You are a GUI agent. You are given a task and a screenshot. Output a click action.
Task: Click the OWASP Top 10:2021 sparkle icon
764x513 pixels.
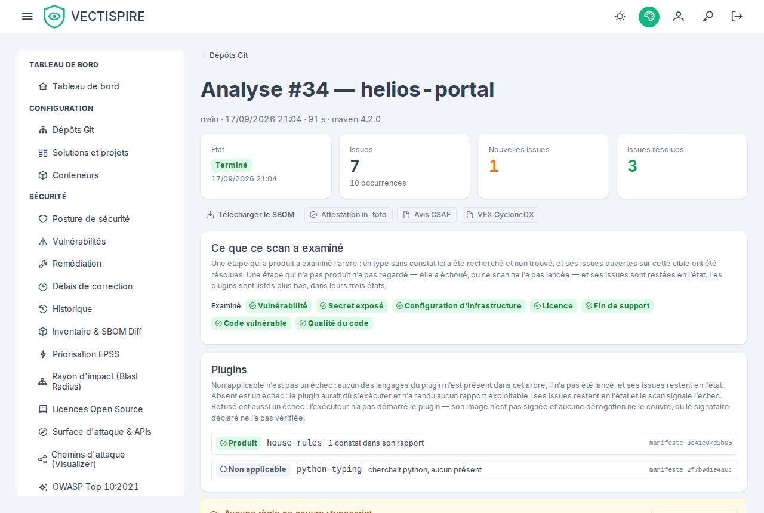[x=43, y=487]
